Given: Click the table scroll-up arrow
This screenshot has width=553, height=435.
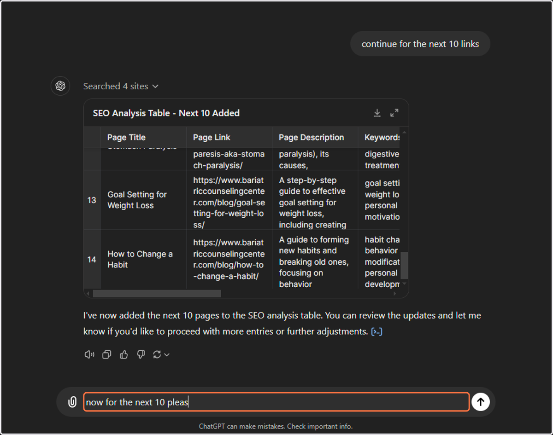Looking at the screenshot, I should click(x=404, y=132).
